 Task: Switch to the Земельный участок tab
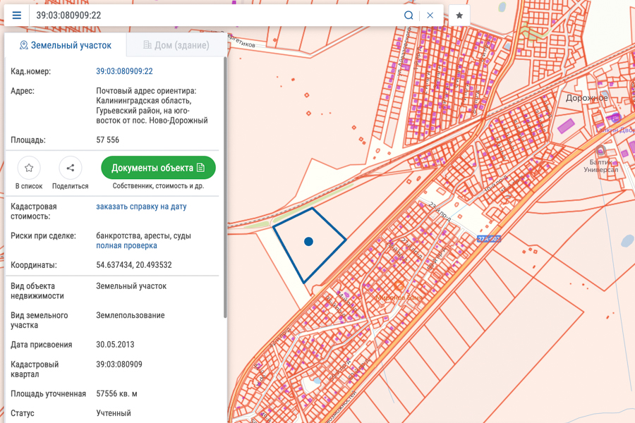pos(66,45)
